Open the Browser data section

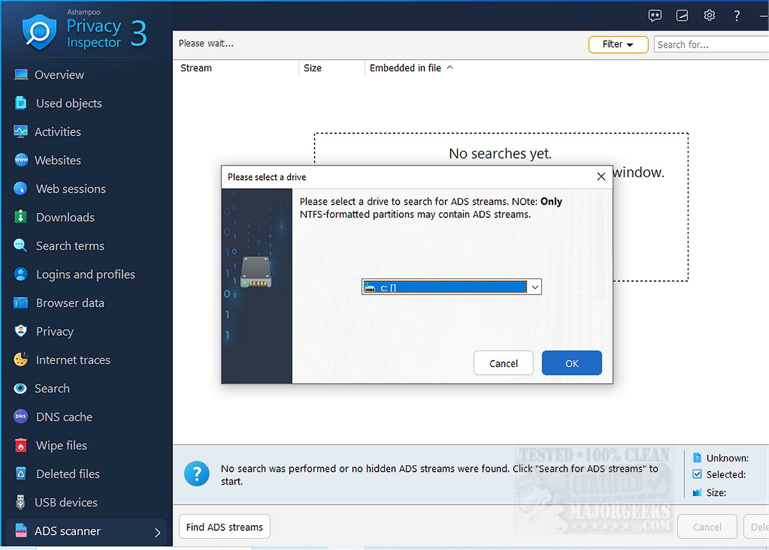click(70, 303)
